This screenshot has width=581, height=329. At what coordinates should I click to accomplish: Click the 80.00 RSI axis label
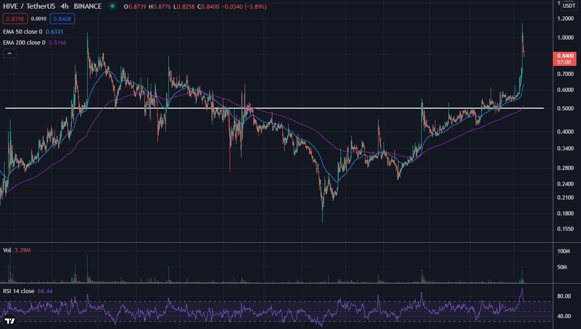564,296
